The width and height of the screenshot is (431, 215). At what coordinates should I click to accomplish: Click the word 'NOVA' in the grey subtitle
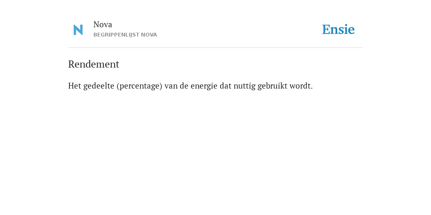tap(149, 35)
